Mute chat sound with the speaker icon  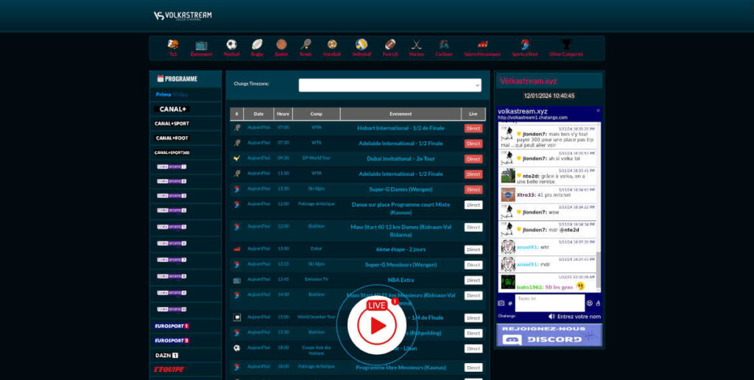(552, 317)
